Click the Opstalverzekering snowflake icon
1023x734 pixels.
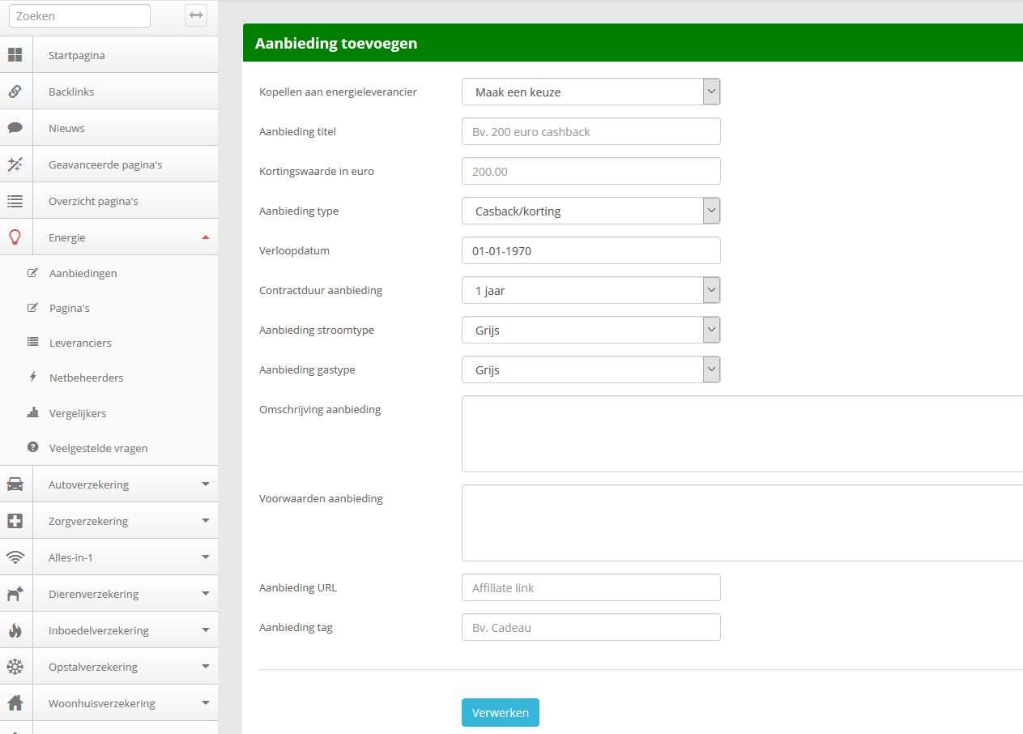pyautogui.click(x=15, y=667)
